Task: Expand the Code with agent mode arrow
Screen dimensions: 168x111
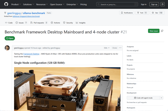Action: 161,98
